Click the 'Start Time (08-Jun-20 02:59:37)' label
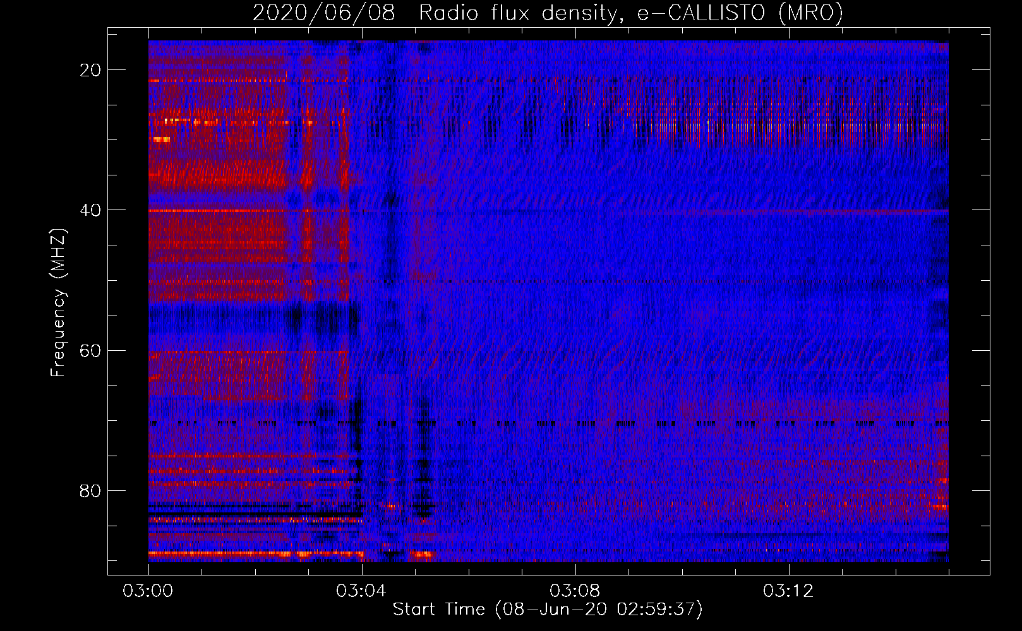 [x=548, y=609]
